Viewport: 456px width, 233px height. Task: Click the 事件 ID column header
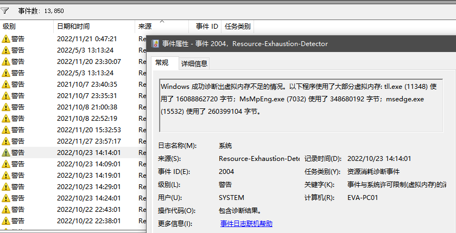point(206,26)
